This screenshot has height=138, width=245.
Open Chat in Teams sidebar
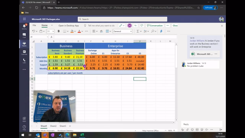tap(24, 36)
